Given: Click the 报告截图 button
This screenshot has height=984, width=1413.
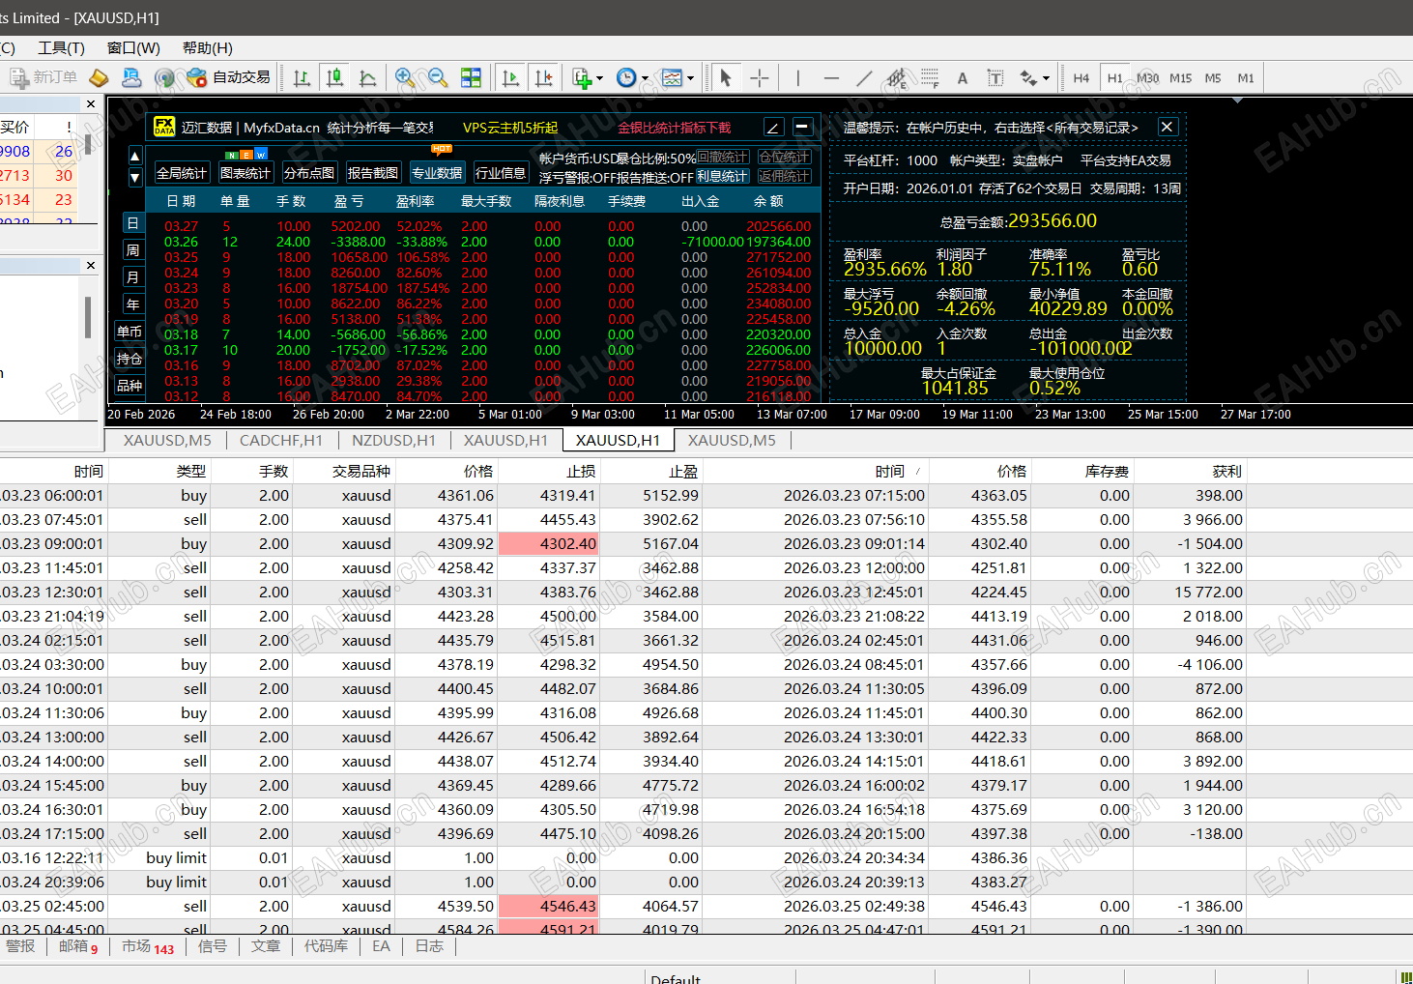Looking at the screenshot, I should pos(372,173).
